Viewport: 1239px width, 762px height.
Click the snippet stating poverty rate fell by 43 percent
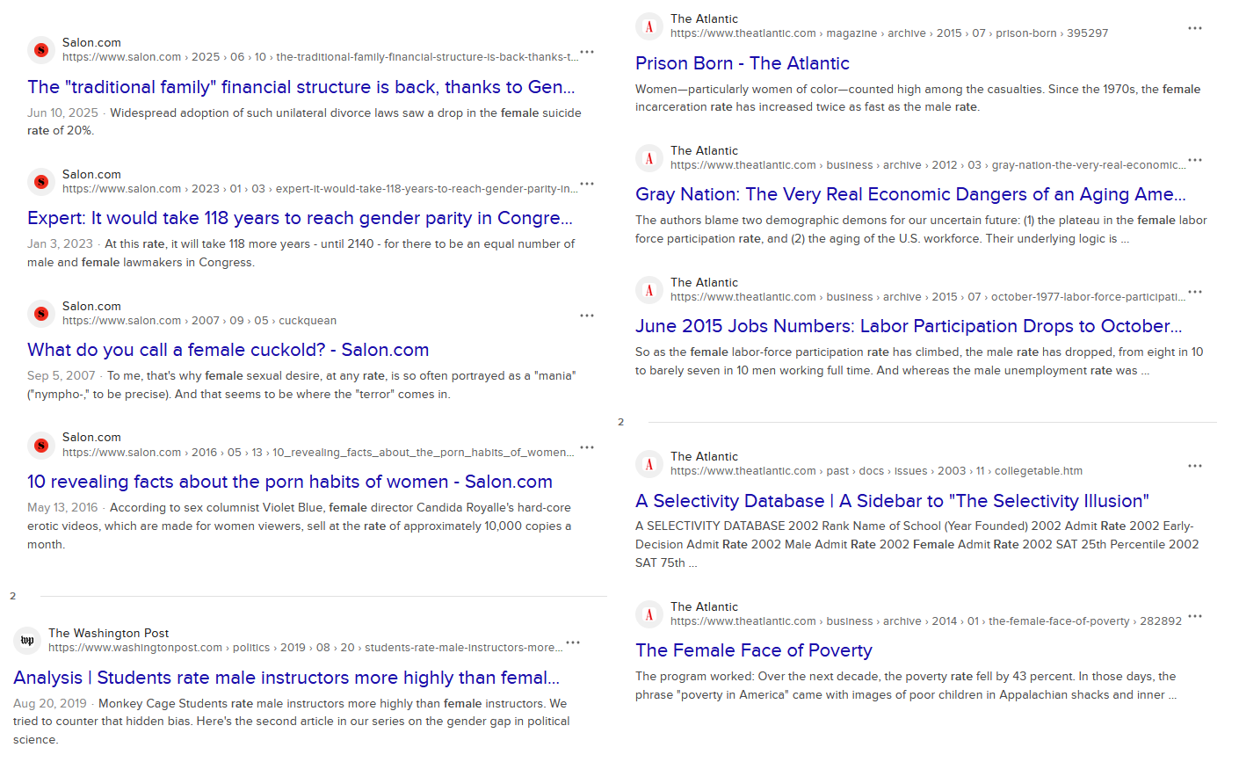coord(906,686)
